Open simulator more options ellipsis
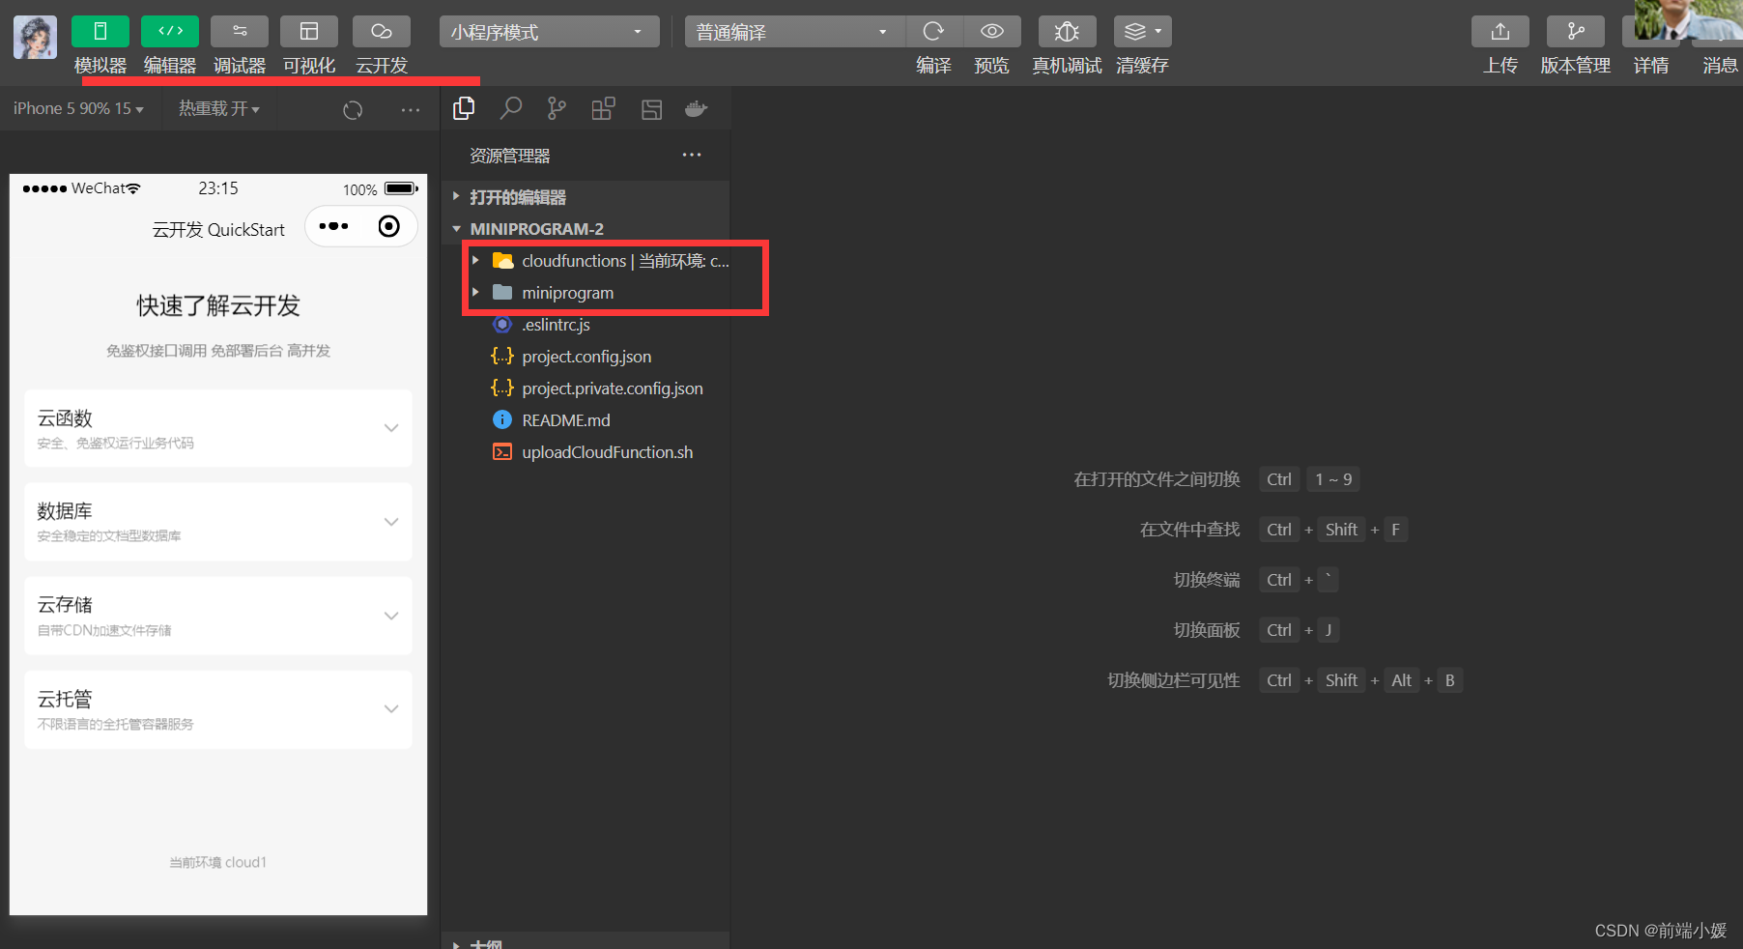Viewport: 1743px width, 949px height. tap(411, 110)
